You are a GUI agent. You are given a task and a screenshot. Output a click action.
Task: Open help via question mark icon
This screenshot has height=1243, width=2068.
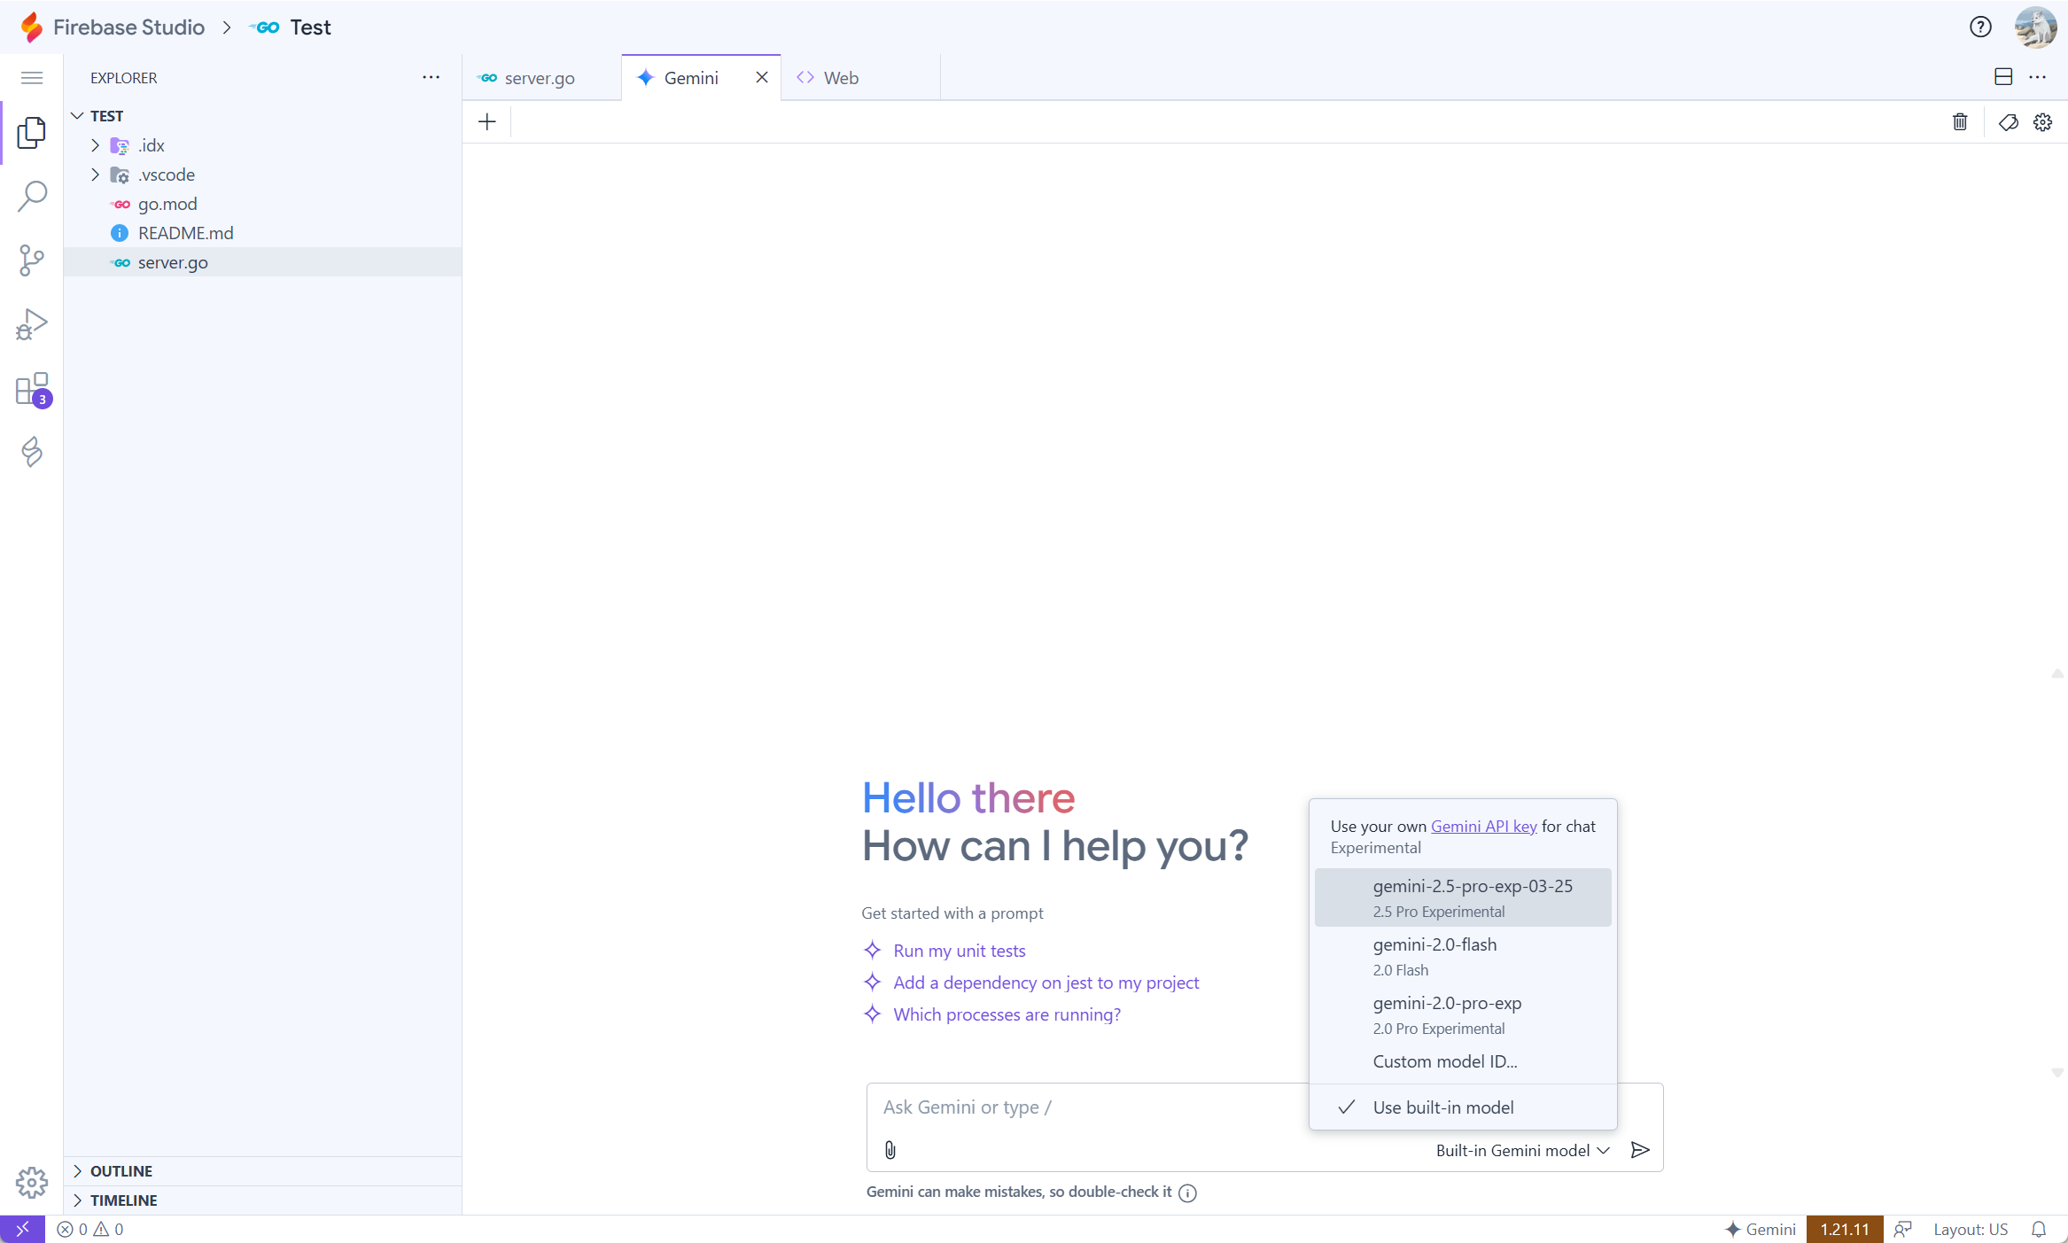click(1980, 27)
